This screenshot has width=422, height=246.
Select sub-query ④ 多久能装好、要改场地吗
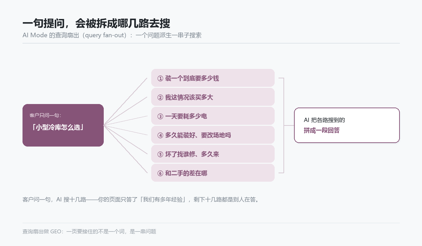pos(213,135)
